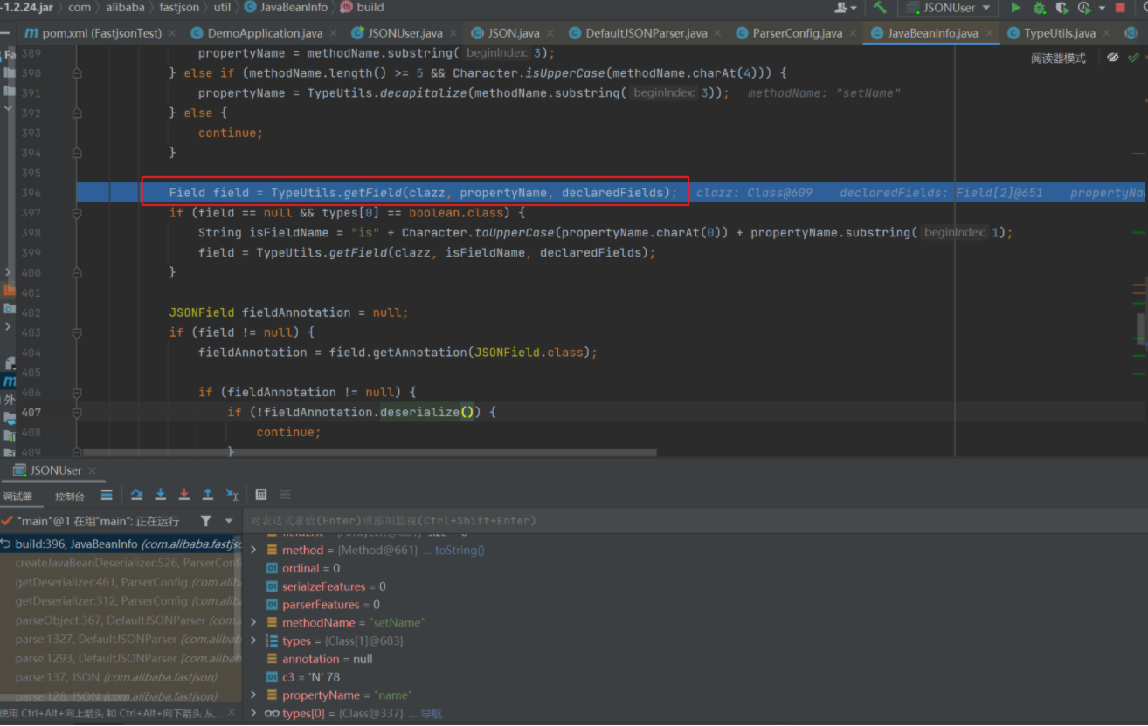This screenshot has width=1148, height=726.
Task: Select the getDeserializer:461 stack frame
Action: pyautogui.click(x=121, y=582)
